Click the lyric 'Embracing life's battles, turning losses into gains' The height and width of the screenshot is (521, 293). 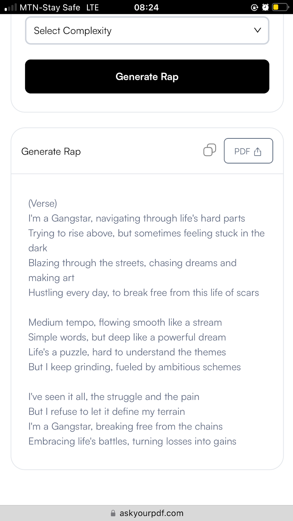133,441
